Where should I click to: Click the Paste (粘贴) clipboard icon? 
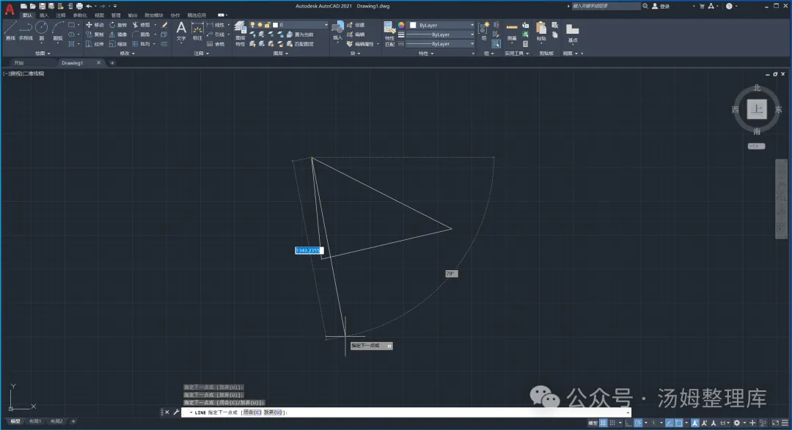click(541, 31)
